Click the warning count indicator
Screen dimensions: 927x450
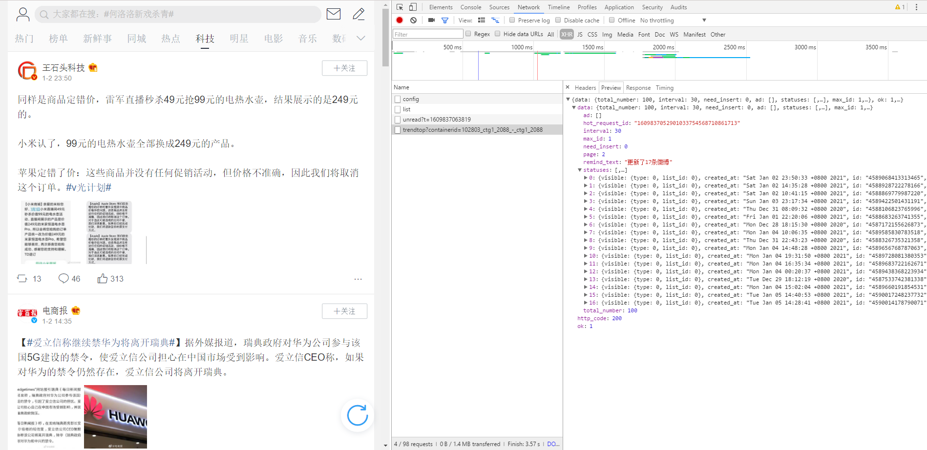(x=900, y=7)
